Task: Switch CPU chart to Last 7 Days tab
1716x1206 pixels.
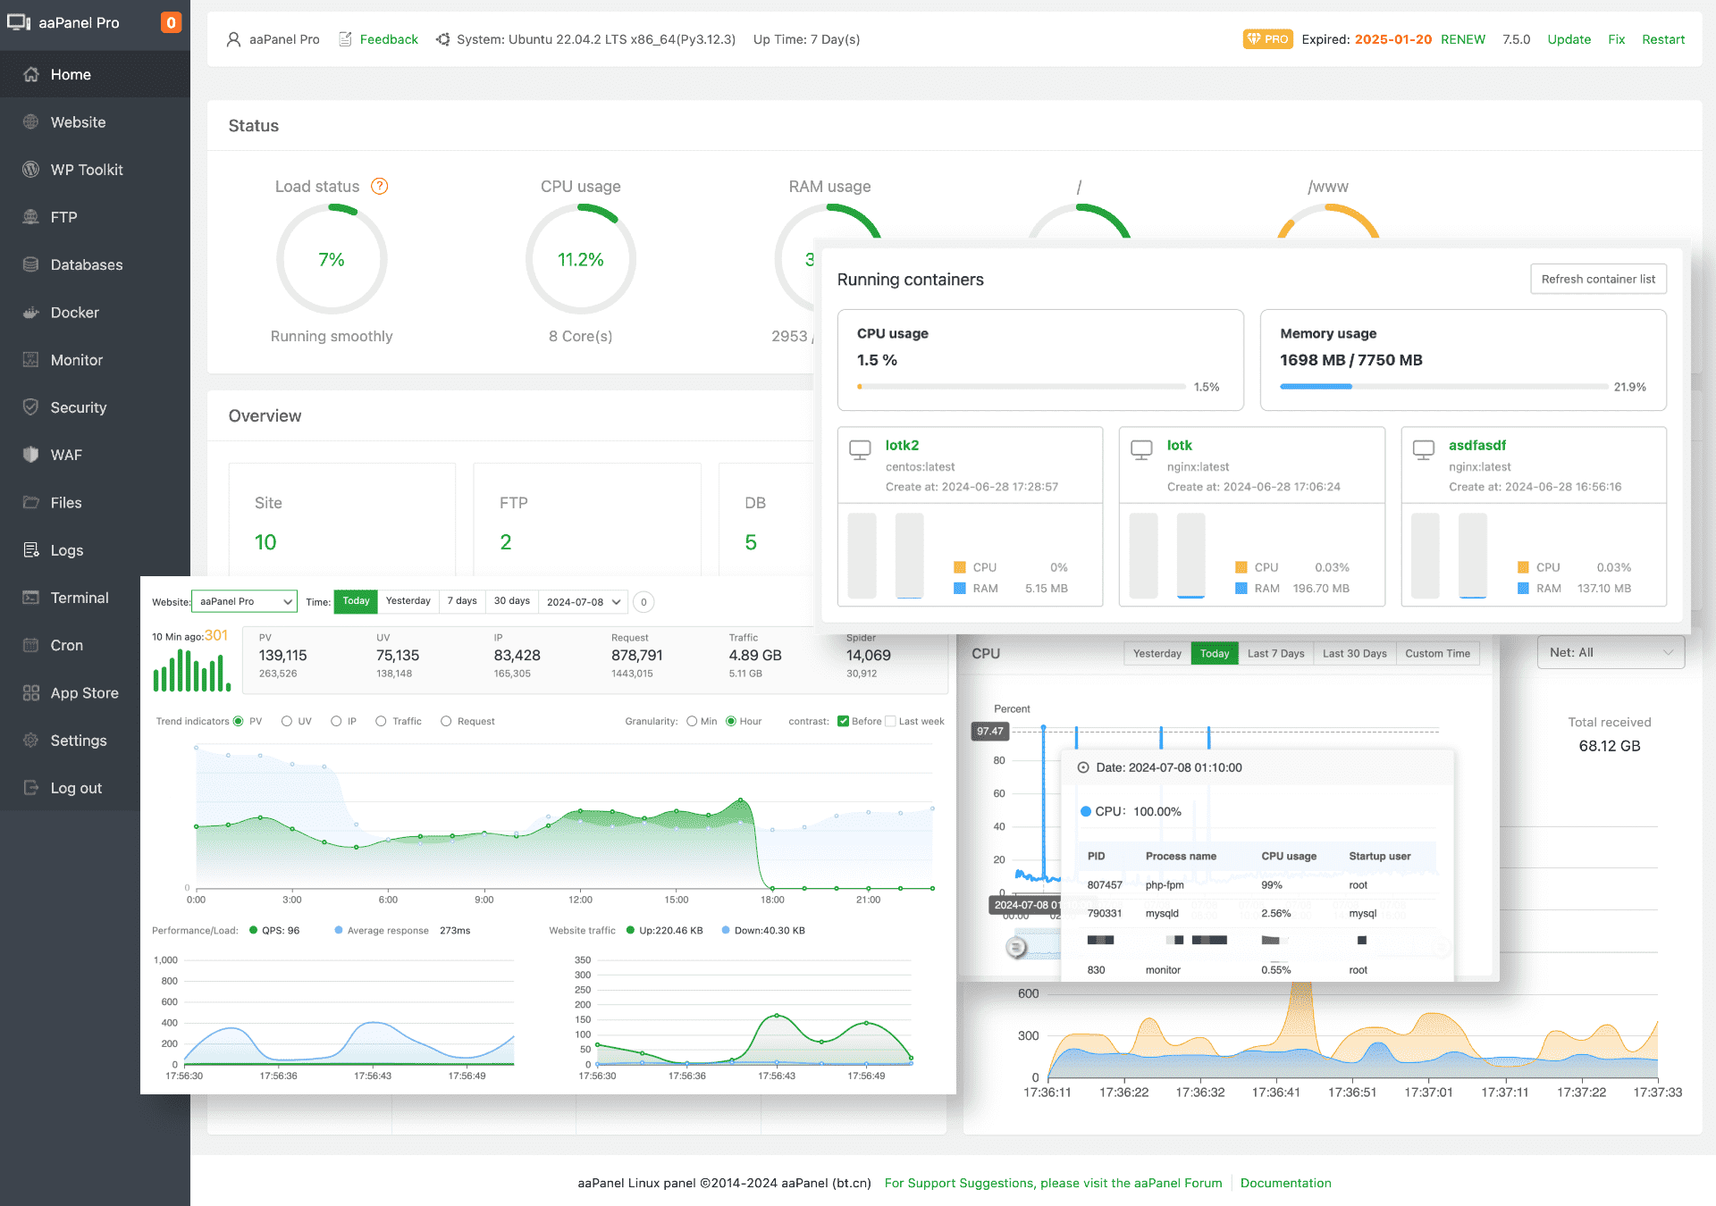Action: [1275, 653]
